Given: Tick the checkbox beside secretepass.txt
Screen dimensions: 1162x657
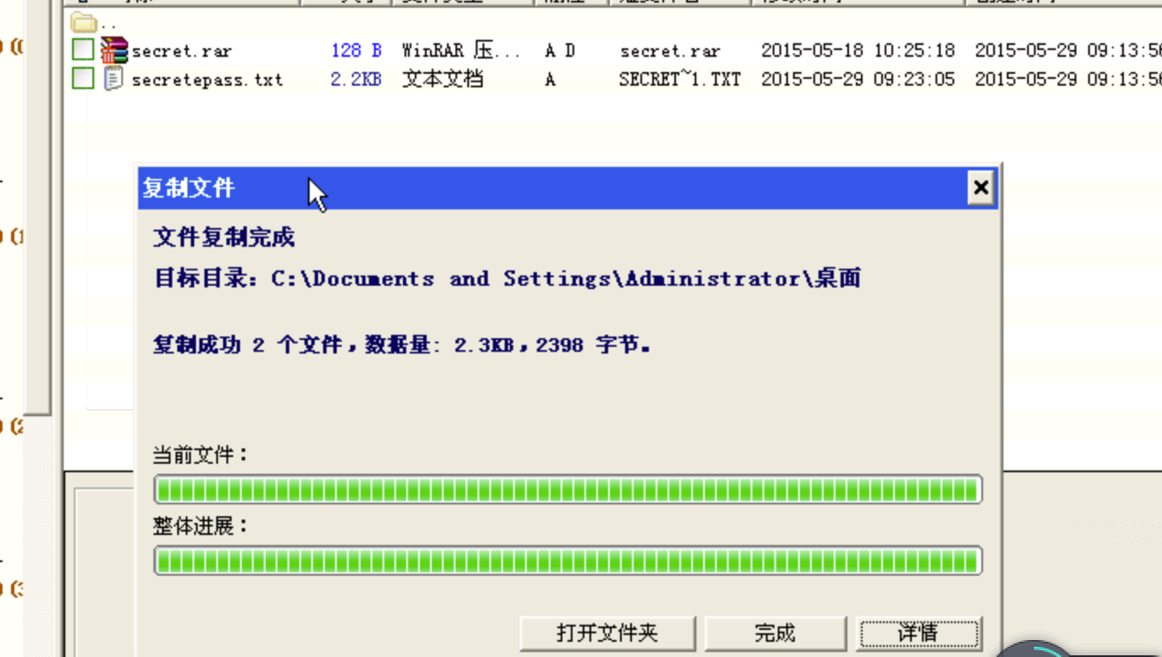Looking at the screenshot, I should (81, 79).
